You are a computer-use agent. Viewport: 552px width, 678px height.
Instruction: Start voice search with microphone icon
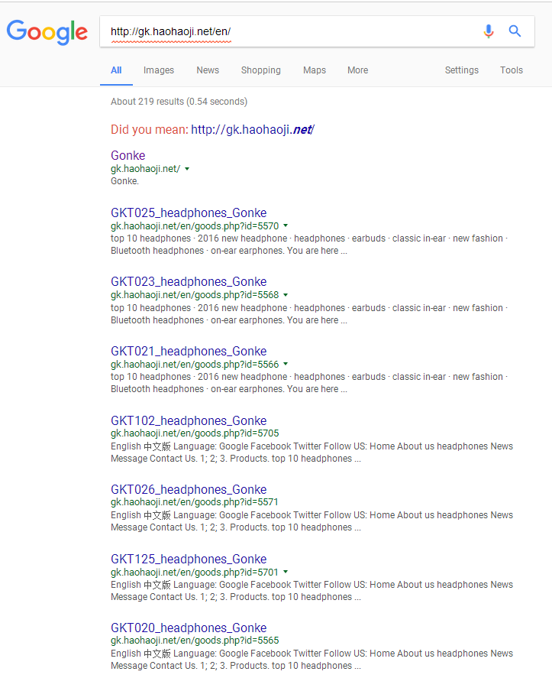pos(489,31)
